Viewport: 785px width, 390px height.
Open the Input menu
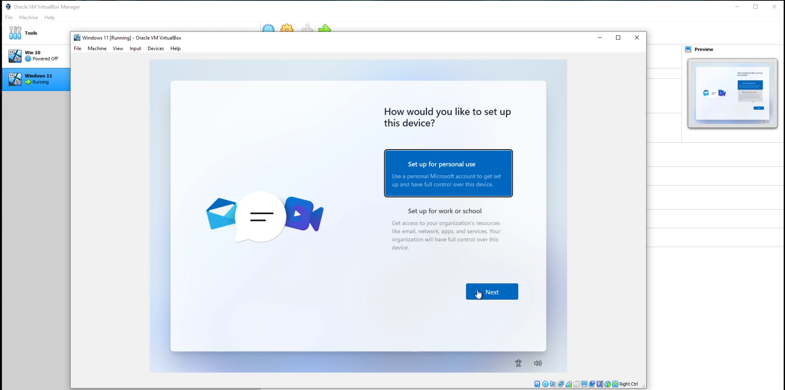click(135, 48)
